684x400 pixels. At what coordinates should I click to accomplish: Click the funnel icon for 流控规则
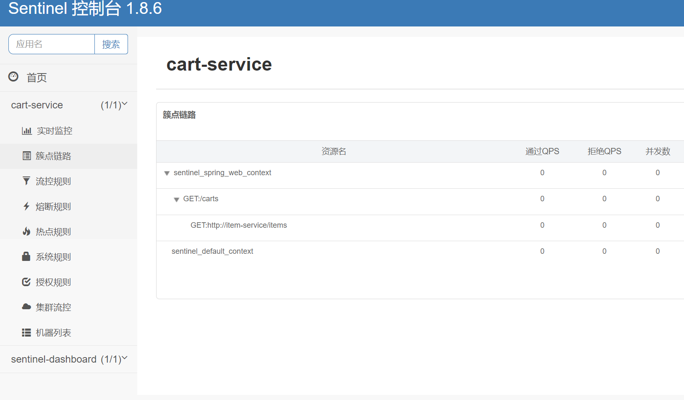[26, 181]
